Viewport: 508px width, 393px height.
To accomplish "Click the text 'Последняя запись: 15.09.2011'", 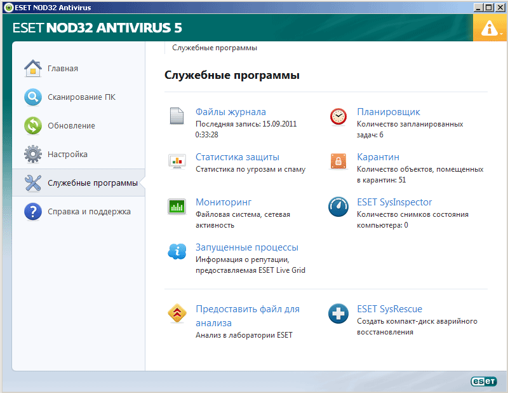I will pyautogui.click(x=246, y=124).
